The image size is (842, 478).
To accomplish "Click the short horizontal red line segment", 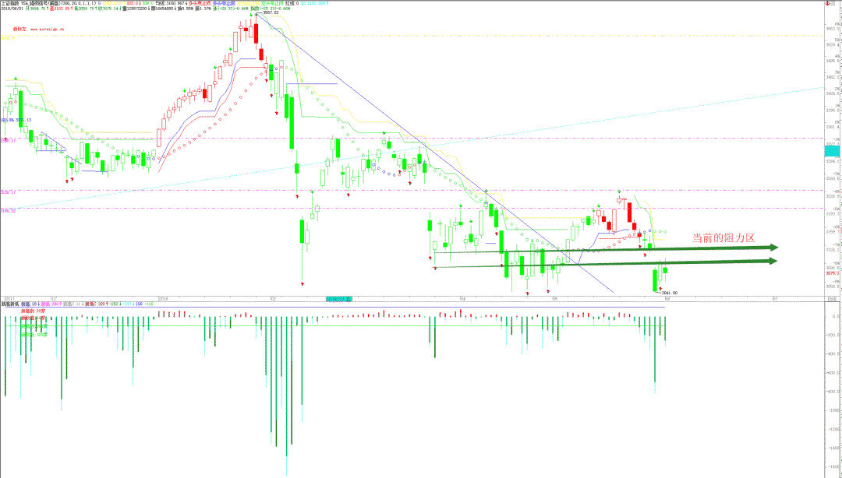I will [x=312, y=83].
